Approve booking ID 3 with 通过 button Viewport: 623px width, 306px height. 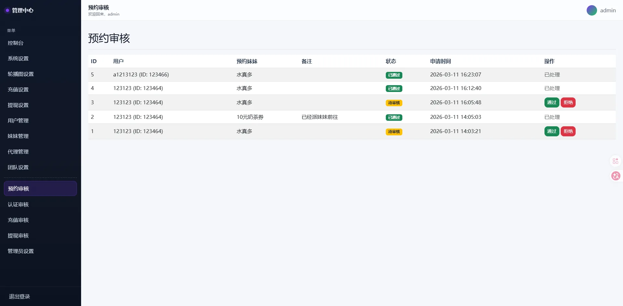tap(551, 103)
